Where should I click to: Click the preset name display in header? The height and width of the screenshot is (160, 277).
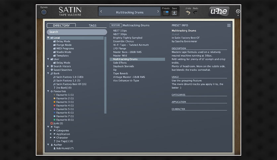tap(130, 12)
